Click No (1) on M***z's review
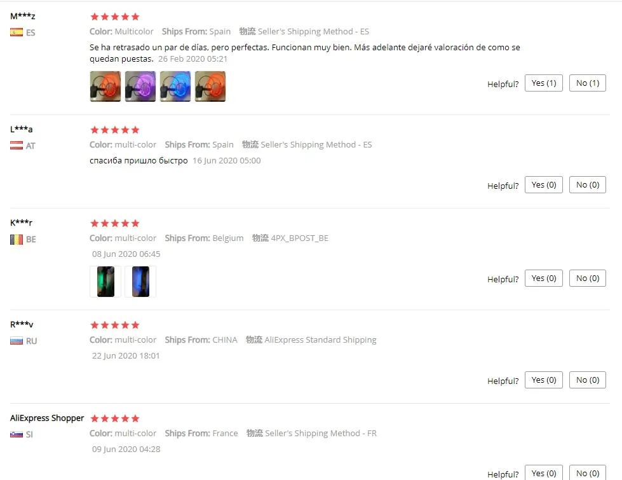The image size is (622, 480). tap(588, 83)
